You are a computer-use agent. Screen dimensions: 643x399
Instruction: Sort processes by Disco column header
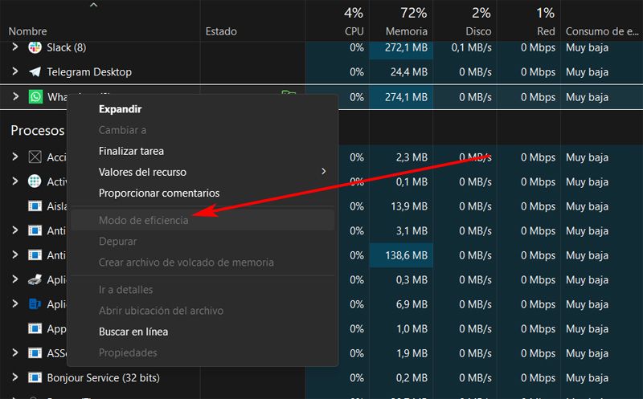478,31
